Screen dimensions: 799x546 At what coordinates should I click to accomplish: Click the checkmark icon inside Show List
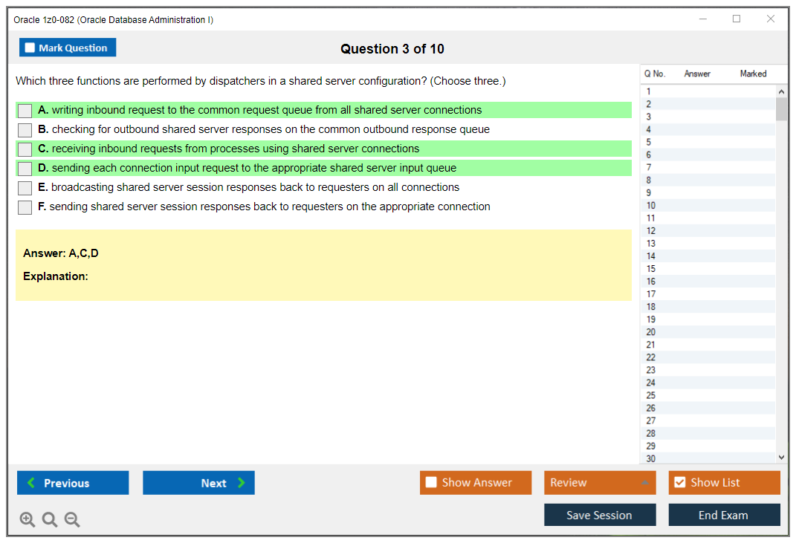[x=679, y=482]
